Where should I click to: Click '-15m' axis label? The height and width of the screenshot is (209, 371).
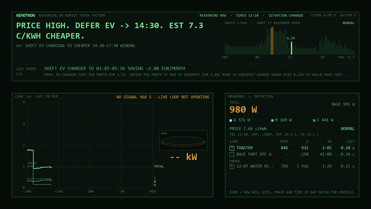tap(58, 191)
